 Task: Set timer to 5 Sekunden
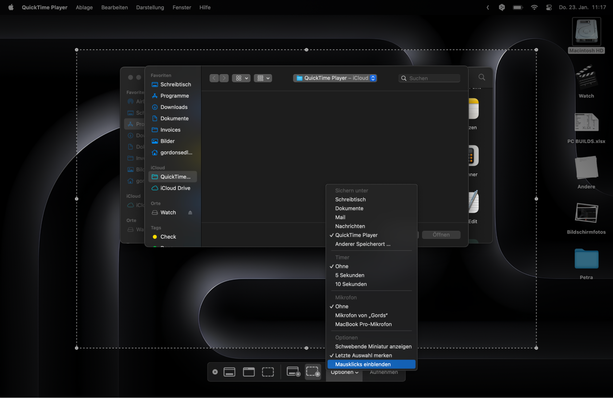click(x=371, y=275)
